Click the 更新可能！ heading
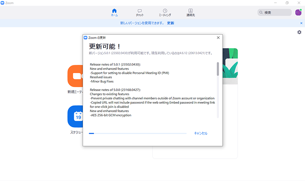This screenshot has height=181, width=305. pyautogui.click(x=105, y=47)
